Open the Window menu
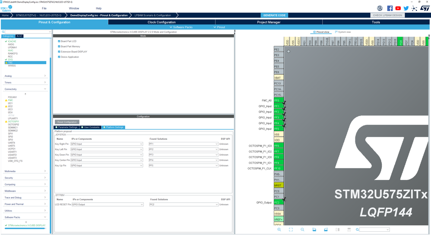This screenshot has width=431, height=236. pos(74,8)
